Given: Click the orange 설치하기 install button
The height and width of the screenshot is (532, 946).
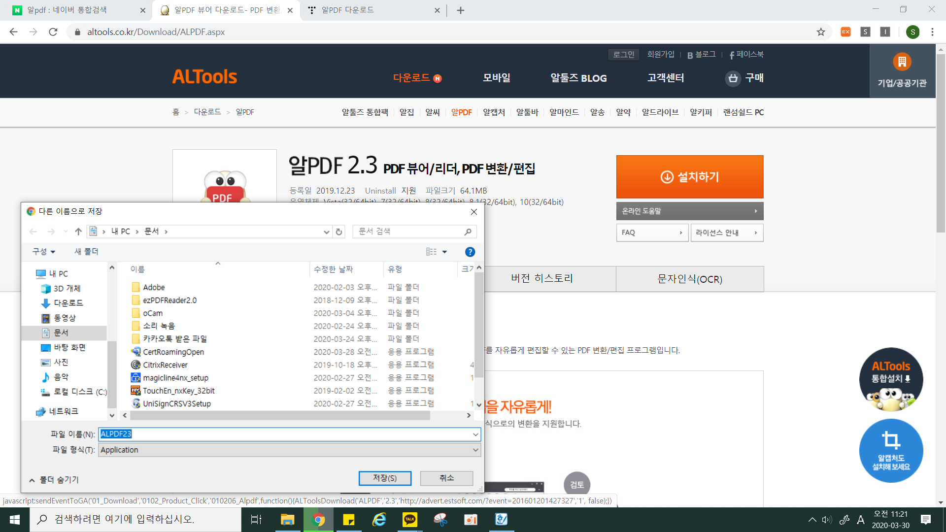Looking at the screenshot, I should click(689, 177).
